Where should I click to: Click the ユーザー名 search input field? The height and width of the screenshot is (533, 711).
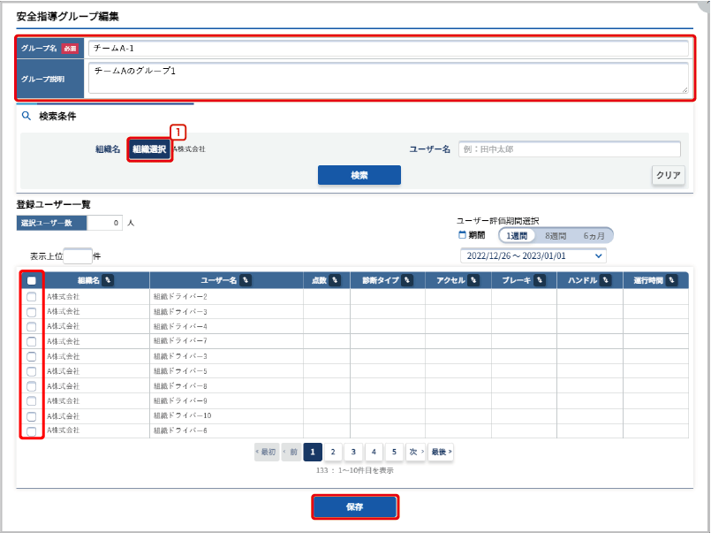(x=570, y=149)
